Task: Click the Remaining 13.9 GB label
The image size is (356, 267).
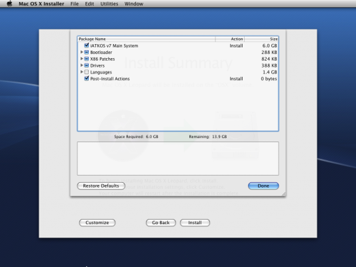Action: click(208, 137)
